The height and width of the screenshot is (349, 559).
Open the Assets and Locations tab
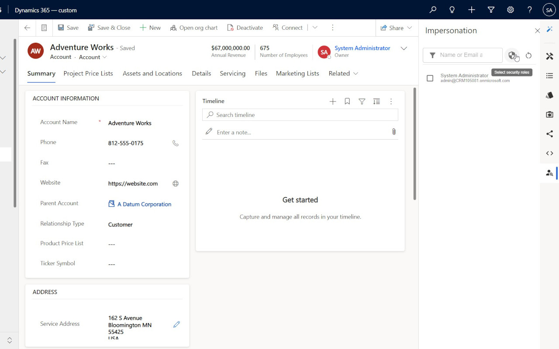152,73
